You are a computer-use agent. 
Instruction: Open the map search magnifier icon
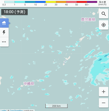click(x=104, y=14)
